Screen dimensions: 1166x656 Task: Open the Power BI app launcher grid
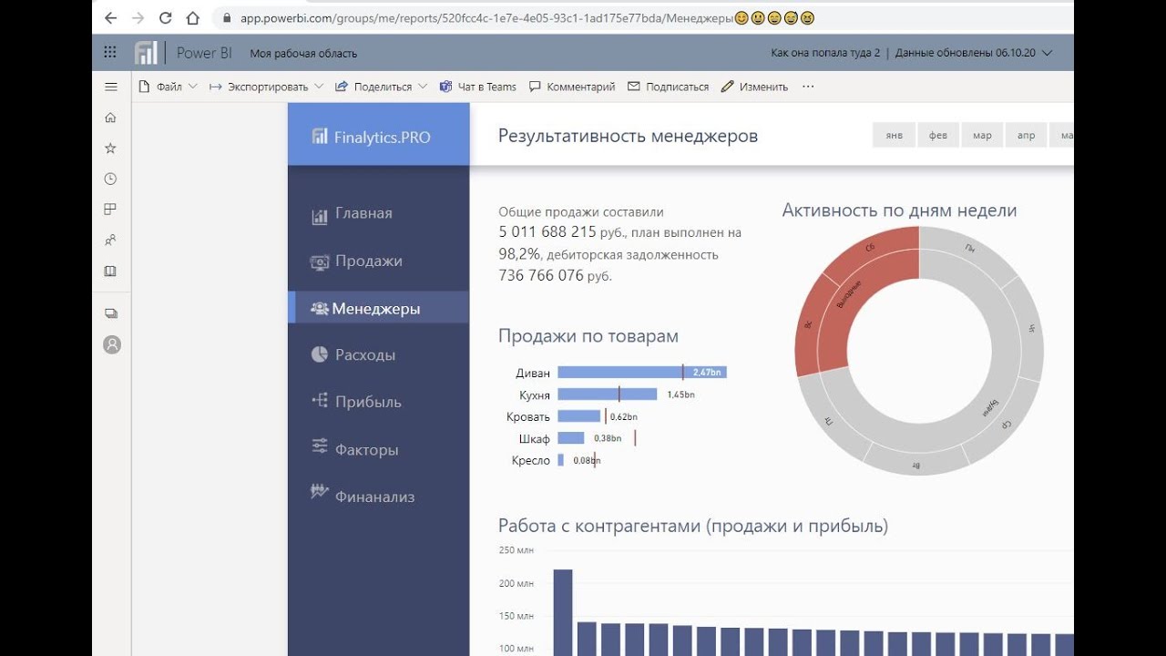click(x=110, y=53)
